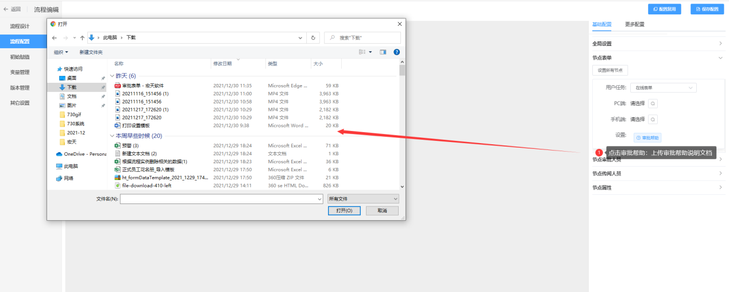
Task: Open the file dialog help icon
Action: pos(396,52)
